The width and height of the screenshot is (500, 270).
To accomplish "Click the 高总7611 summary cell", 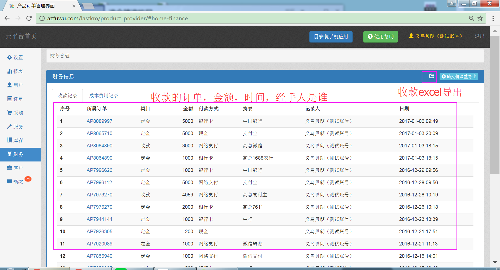I will click(253, 207).
